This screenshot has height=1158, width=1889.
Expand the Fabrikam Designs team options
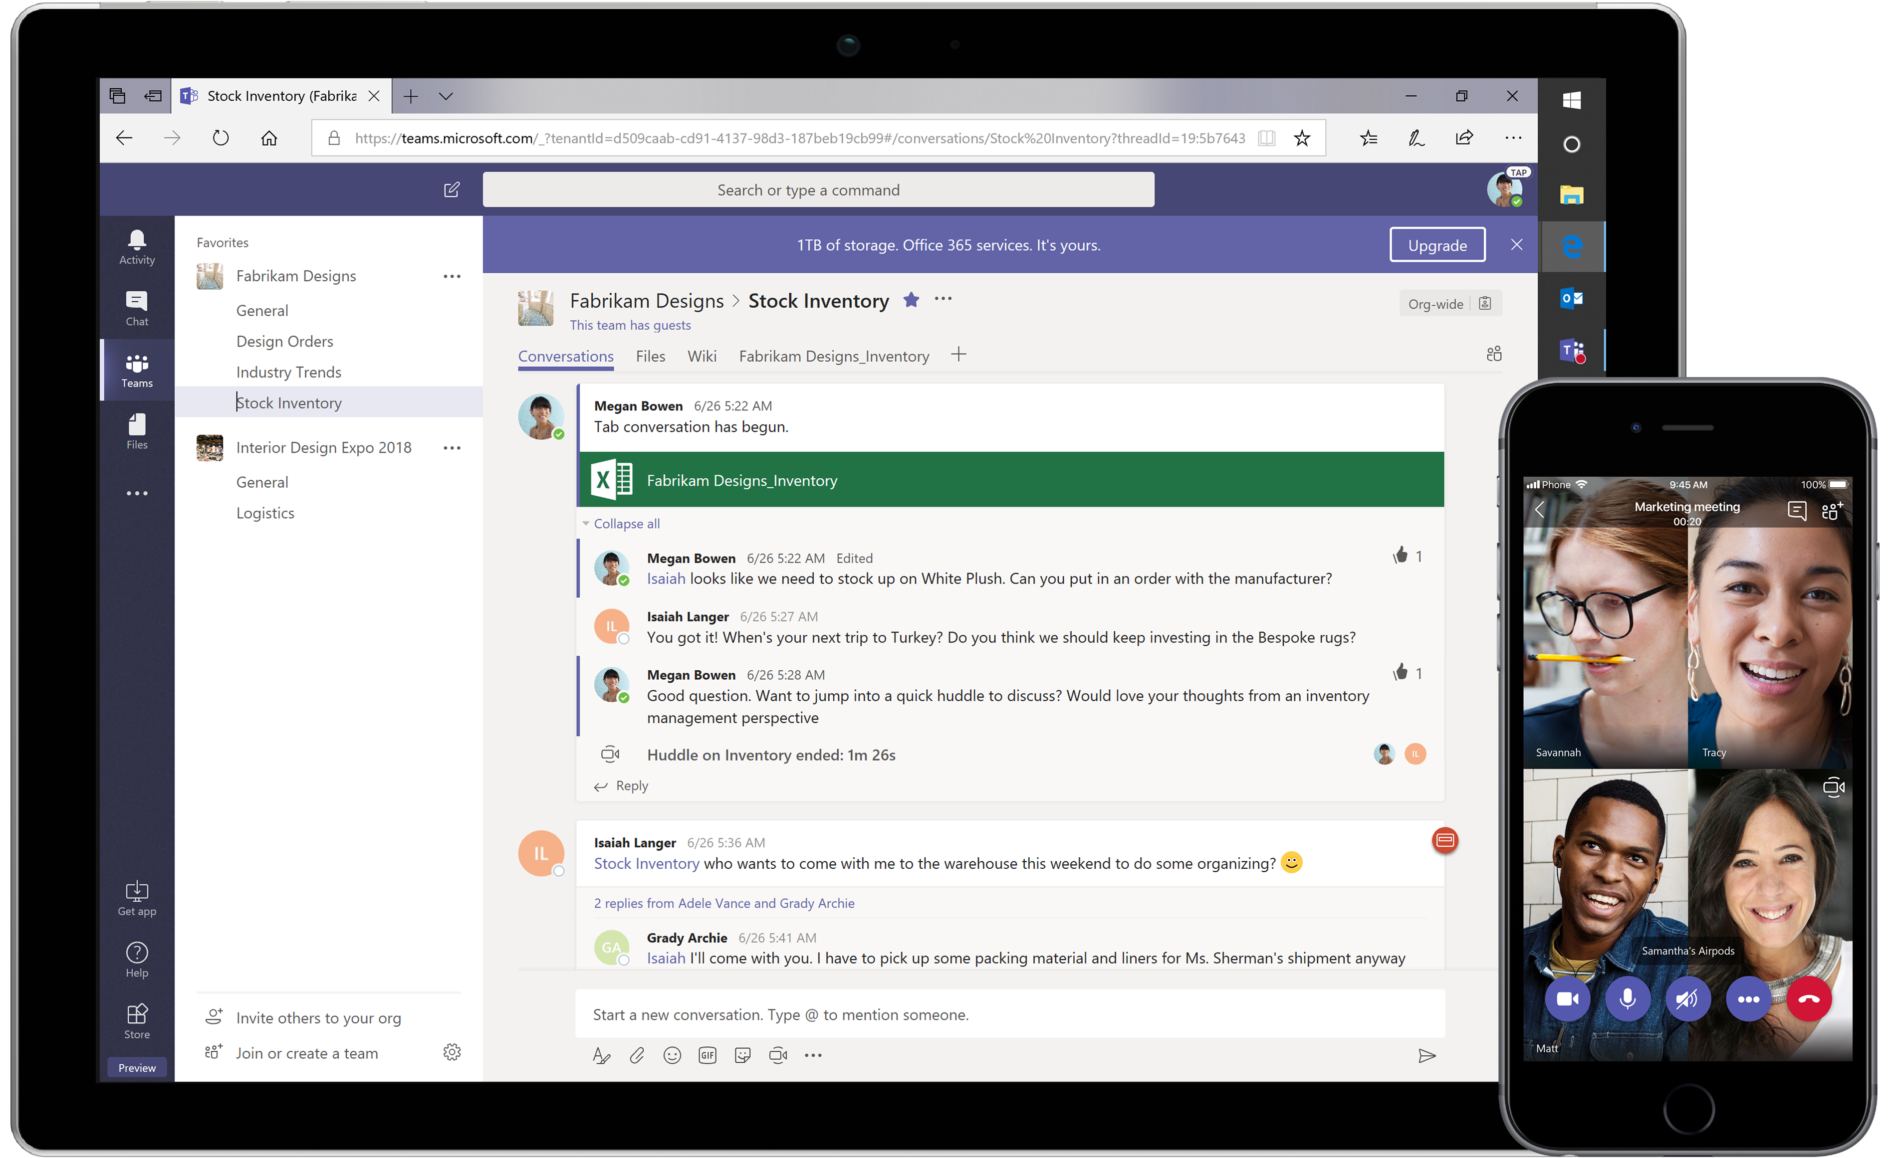tap(455, 274)
